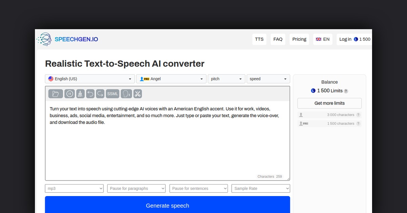Click Get more limits button

[329, 103]
